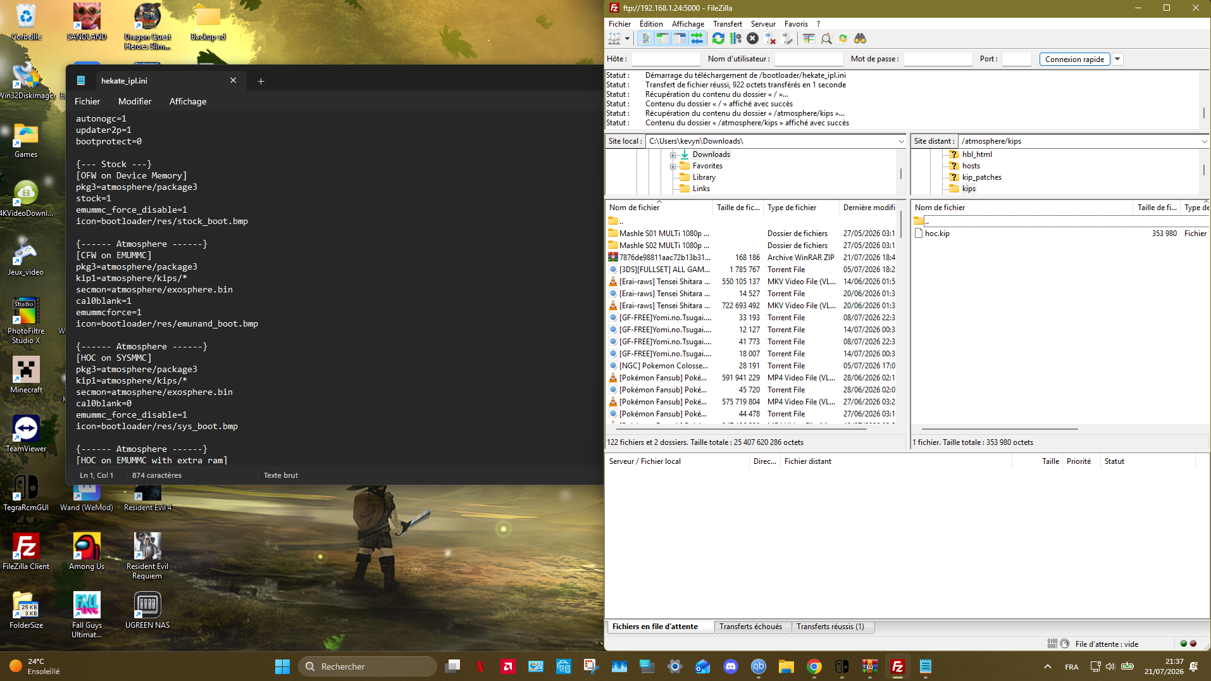Open Discord from the taskbar

[731, 666]
